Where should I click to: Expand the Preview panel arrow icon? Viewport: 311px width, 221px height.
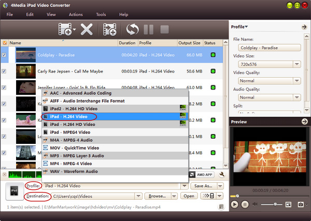tap(304, 122)
